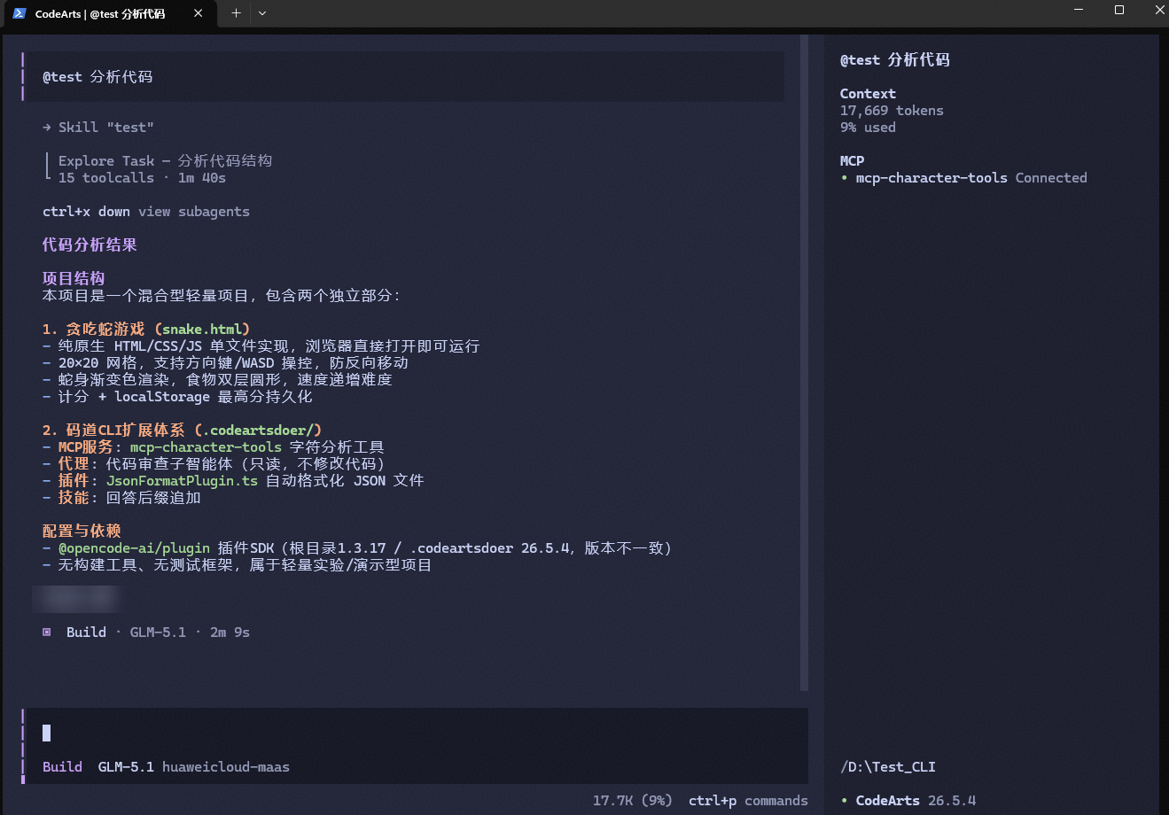This screenshot has height=815, width=1169.
Task: Click the 代码分析结果 heading
Action: pos(90,245)
